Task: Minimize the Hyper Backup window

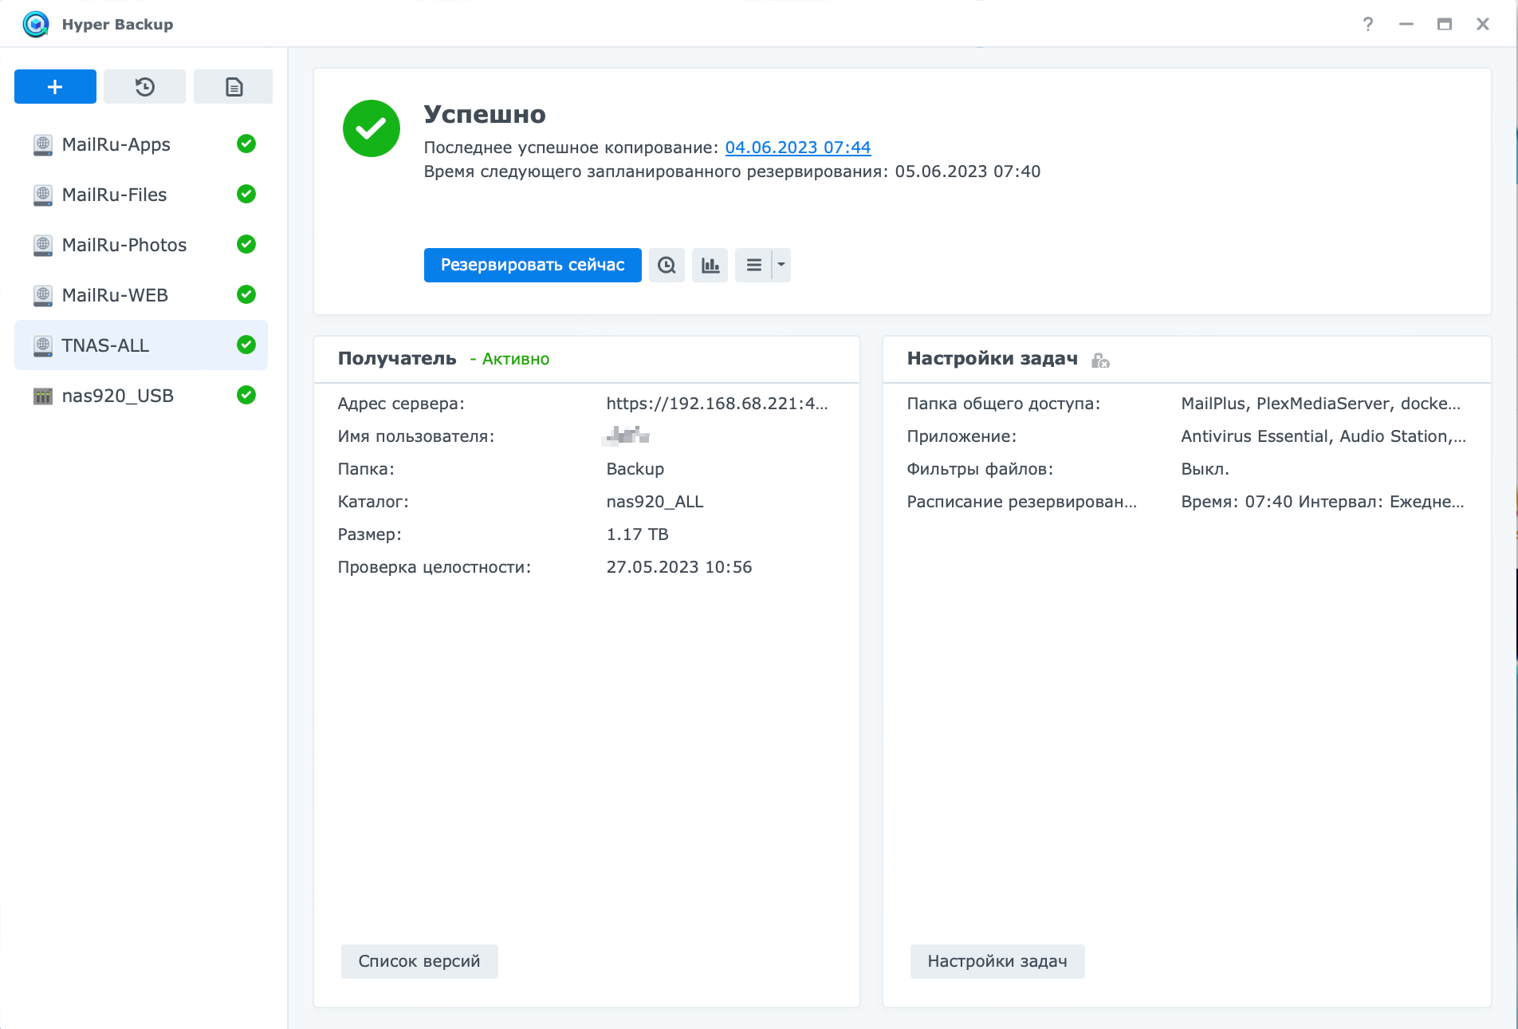Action: click(1406, 24)
